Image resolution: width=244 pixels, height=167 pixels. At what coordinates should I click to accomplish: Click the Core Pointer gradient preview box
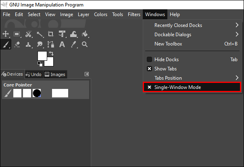point(60,93)
